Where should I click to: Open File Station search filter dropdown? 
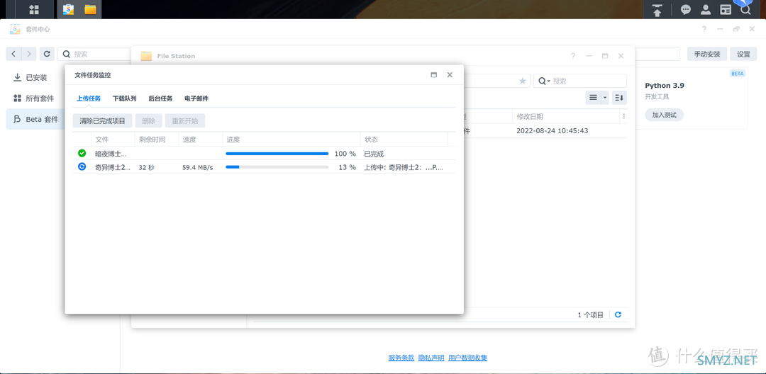pyautogui.click(x=544, y=81)
